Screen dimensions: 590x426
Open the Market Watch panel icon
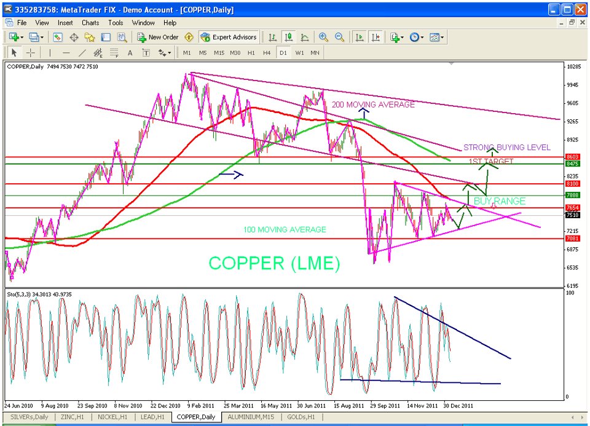click(x=58, y=37)
